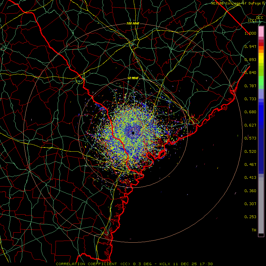The image size is (266, 266).
Task: Click the 0.733 color scale value
Action: tap(250, 99)
